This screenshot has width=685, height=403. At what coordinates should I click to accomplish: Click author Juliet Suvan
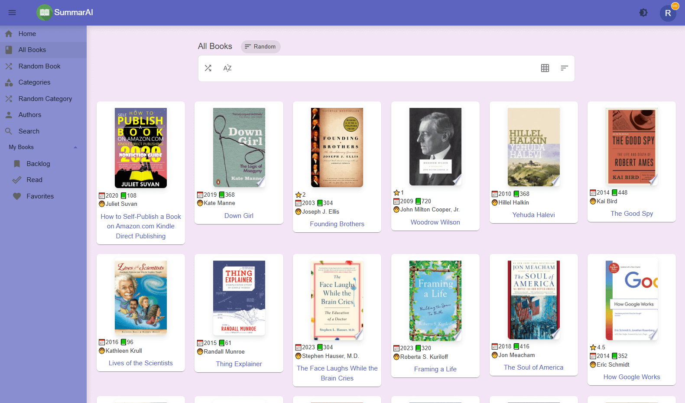click(121, 204)
